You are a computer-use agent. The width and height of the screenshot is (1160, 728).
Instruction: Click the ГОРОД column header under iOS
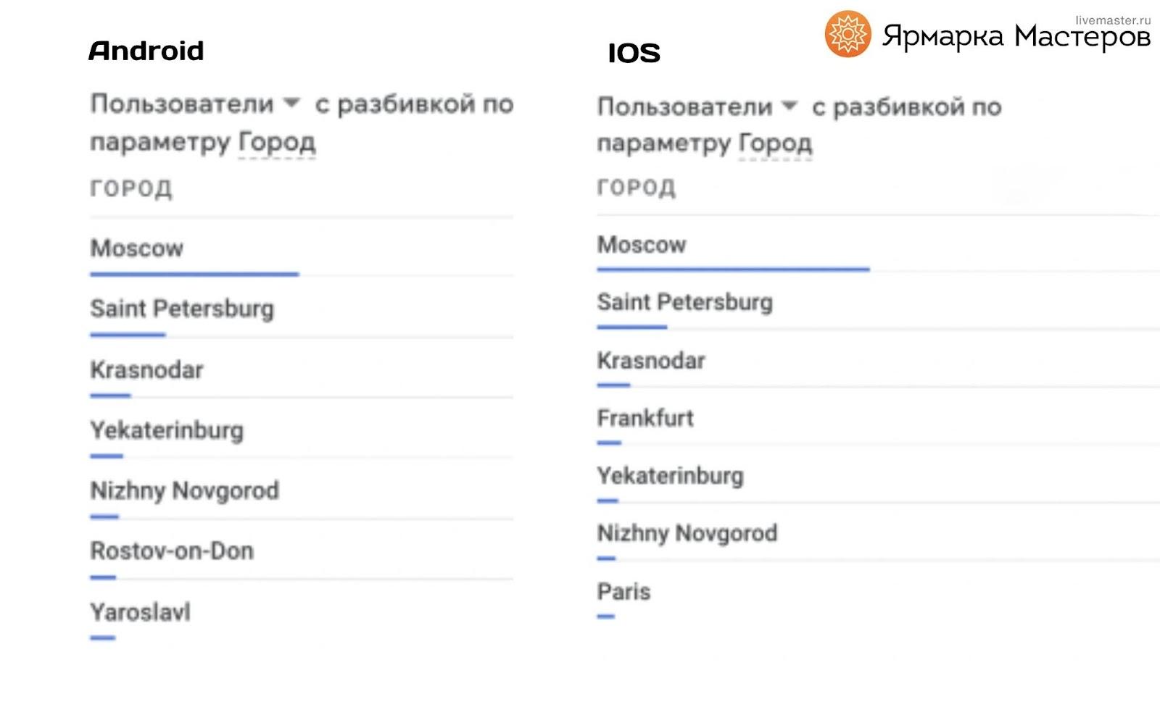point(637,188)
